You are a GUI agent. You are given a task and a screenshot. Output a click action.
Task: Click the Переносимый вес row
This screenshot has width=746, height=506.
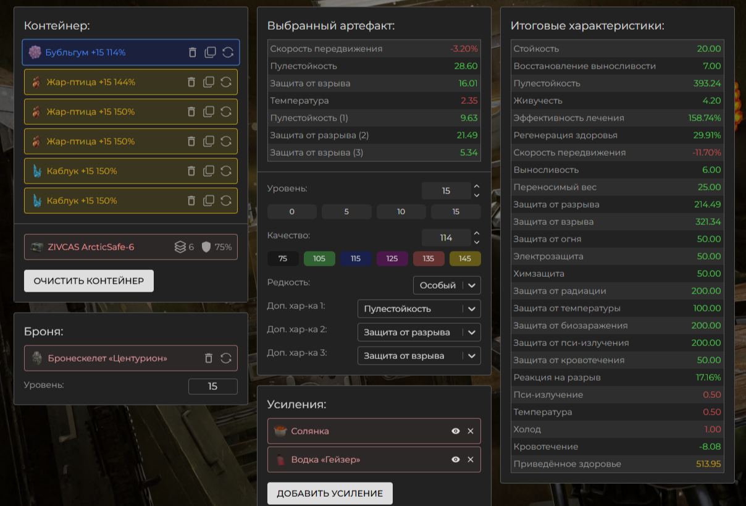[x=618, y=187]
